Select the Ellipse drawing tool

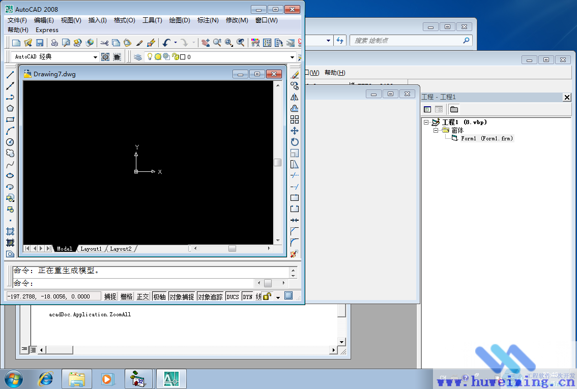pos(10,175)
